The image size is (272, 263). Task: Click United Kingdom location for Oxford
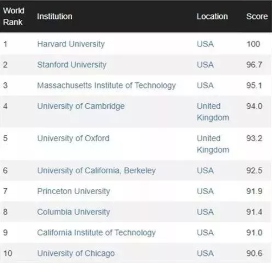213,144
